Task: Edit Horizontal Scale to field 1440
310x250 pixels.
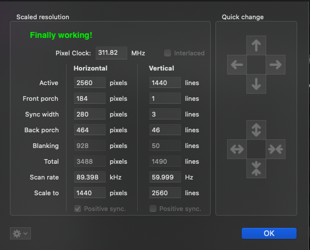Action: (x=90, y=193)
